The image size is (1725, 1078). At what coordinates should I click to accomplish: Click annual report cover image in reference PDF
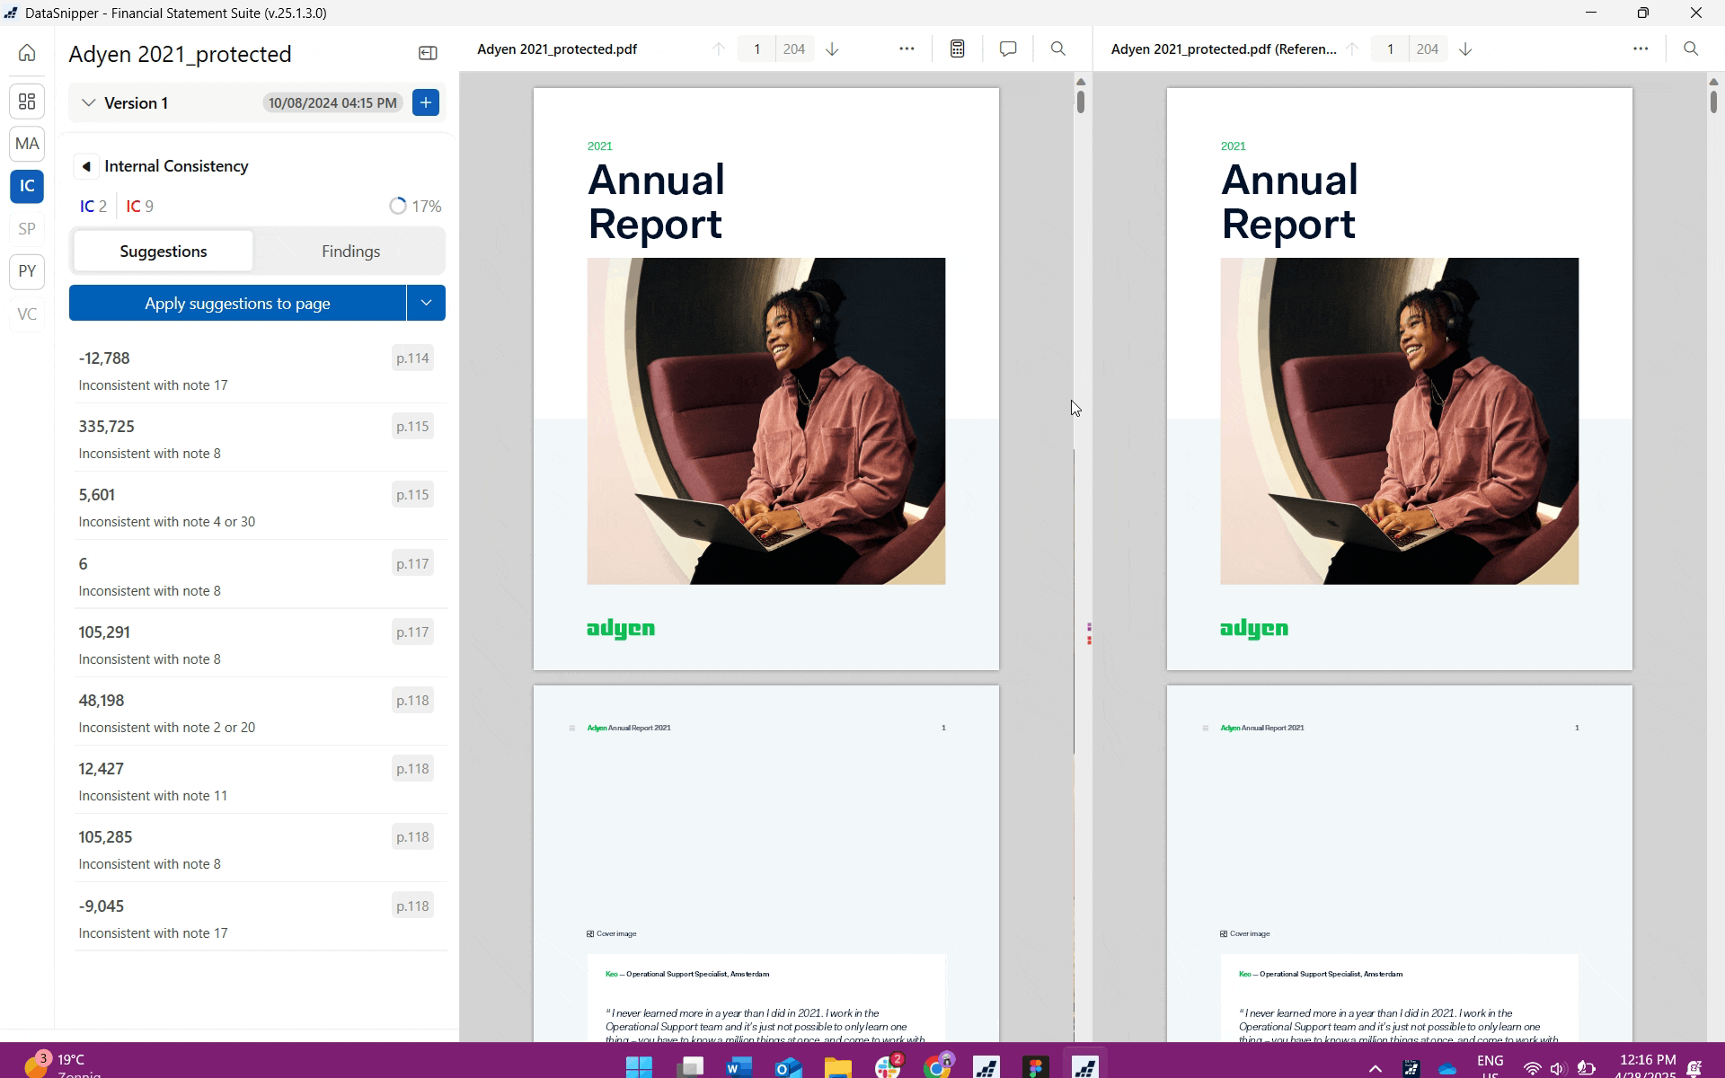[x=1400, y=421]
